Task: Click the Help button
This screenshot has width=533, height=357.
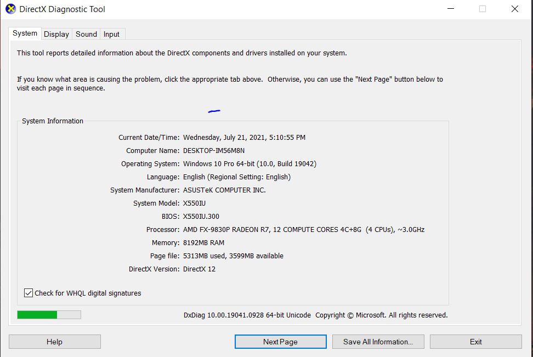Action: click(55, 342)
